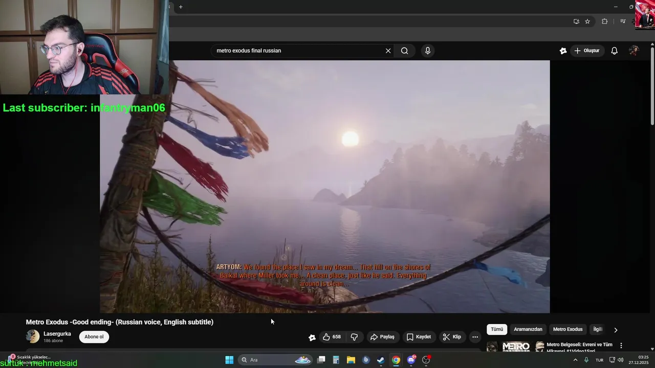Screen dimensions: 655x368
Task: Open YouTube notifications bell
Action: [615, 51]
